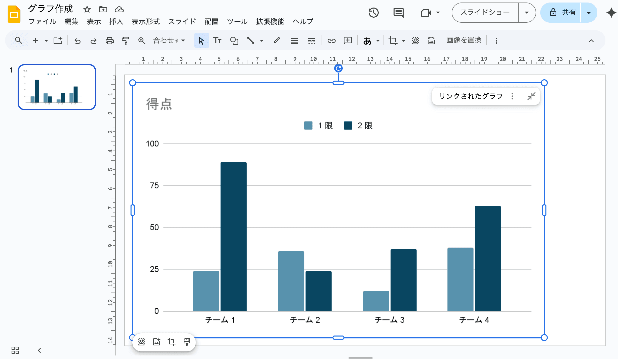Collapse the linked chart options chip
The image size is (618, 359).
click(531, 96)
